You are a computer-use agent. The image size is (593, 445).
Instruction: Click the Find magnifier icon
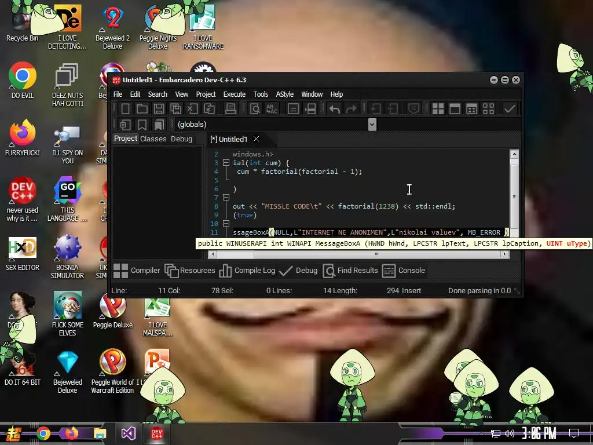click(255, 109)
